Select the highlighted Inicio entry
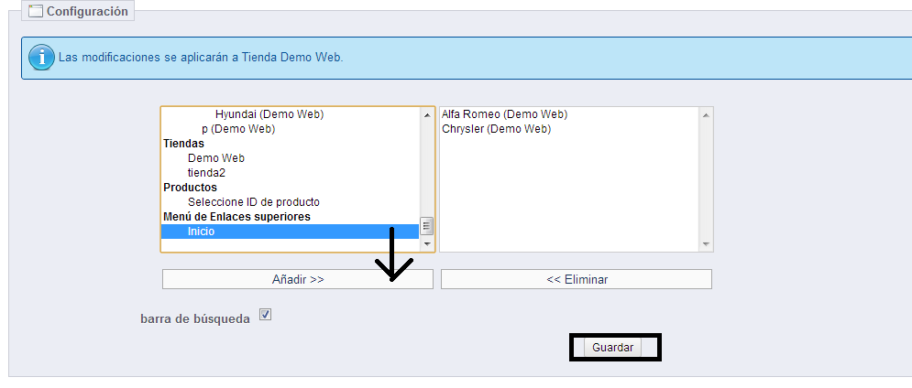This screenshot has height=388, width=912. pyautogui.click(x=202, y=232)
